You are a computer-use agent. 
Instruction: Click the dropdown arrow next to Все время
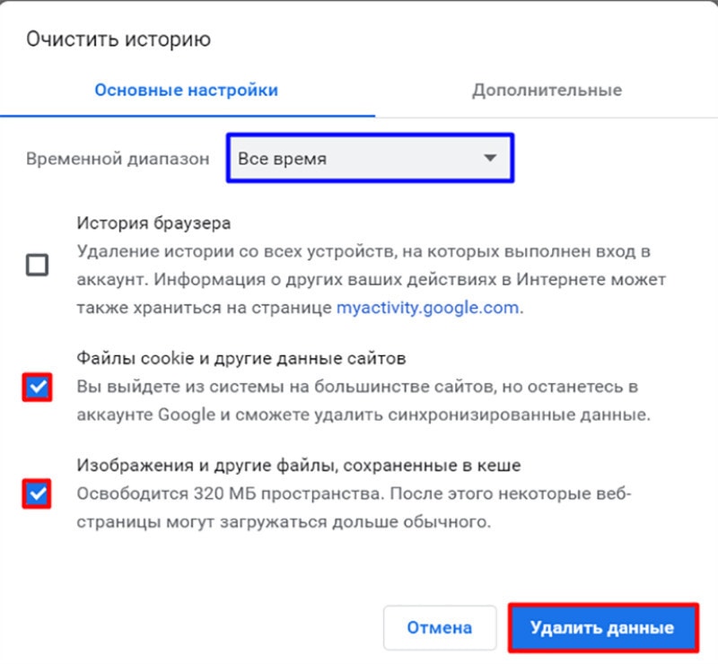(x=492, y=157)
